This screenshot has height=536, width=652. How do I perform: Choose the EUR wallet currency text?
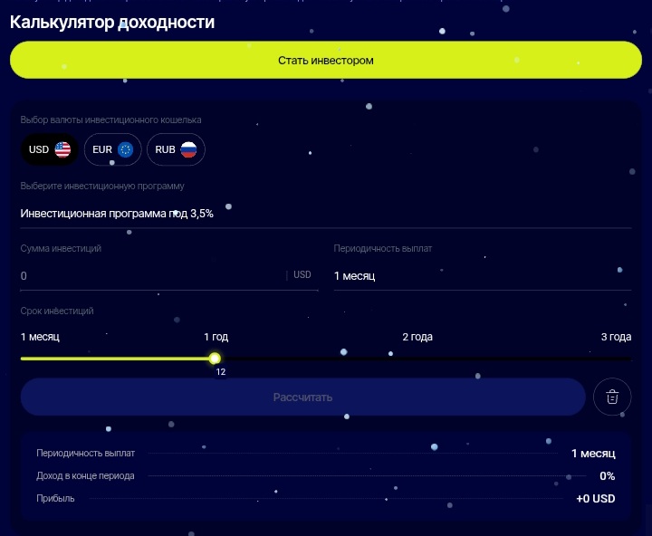coord(102,150)
